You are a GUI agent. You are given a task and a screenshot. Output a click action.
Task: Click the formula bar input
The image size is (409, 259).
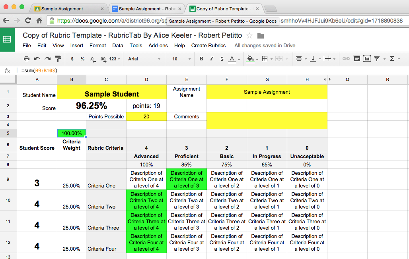[214, 70]
